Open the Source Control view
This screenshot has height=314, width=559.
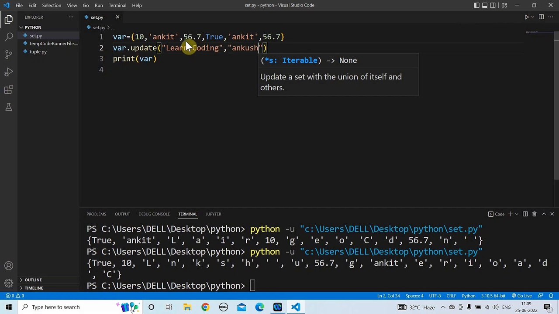pyautogui.click(x=9, y=55)
